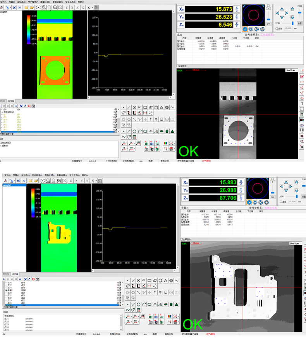The width and height of the screenshot is (306, 349).
Task: Click OFF button in top window
Action: (268, 24)
